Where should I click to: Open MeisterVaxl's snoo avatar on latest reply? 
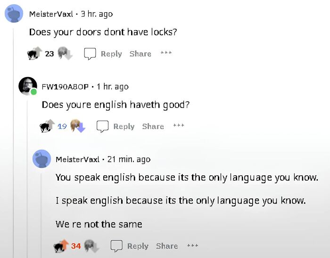(x=41, y=159)
